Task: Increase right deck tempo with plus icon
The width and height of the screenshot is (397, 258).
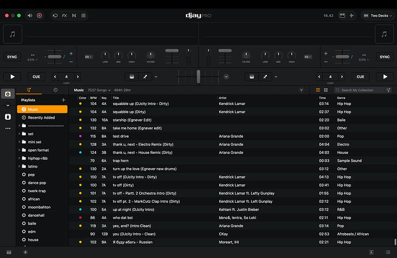Action: click(x=326, y=54)
